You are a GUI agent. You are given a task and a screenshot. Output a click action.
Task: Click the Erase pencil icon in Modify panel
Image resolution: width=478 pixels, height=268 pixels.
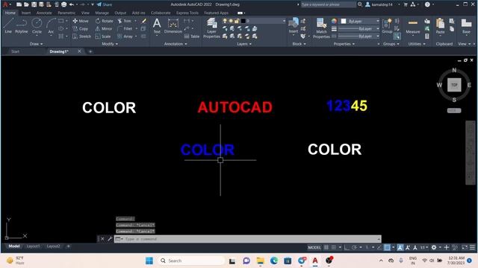(x=144, y=21)
